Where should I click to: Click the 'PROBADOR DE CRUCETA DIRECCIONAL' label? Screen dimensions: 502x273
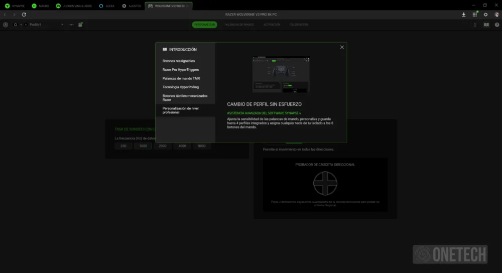point(325,165)
